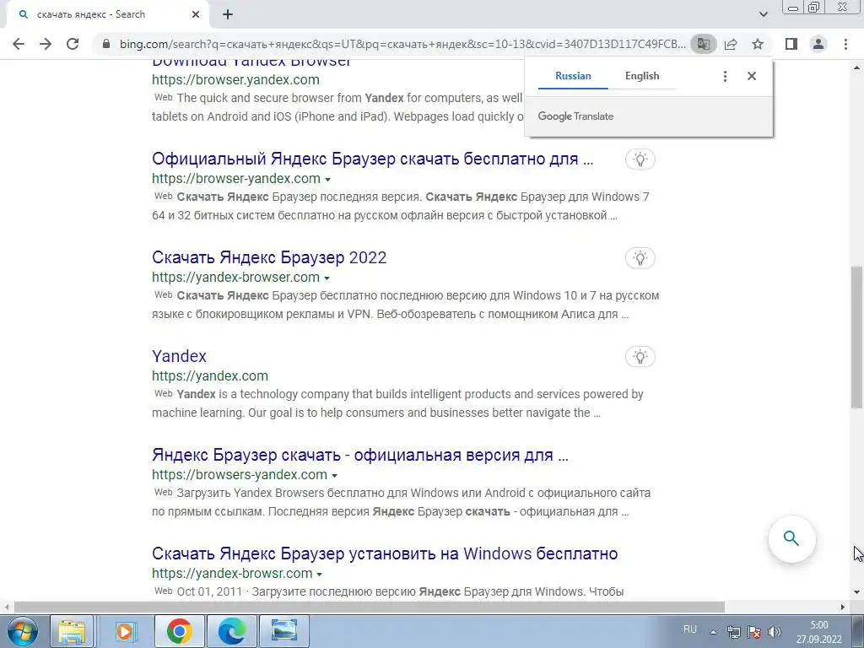The image size is (864, 648).
Task: Click the share page icon in address bar
Action: (x=731, y=44)
